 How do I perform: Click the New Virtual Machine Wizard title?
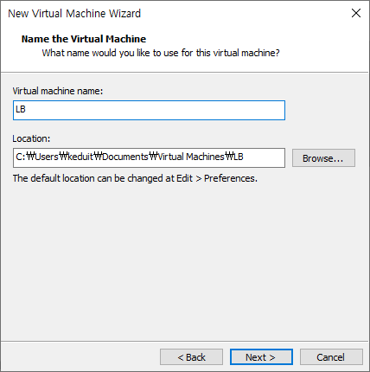tap(74, 14)
